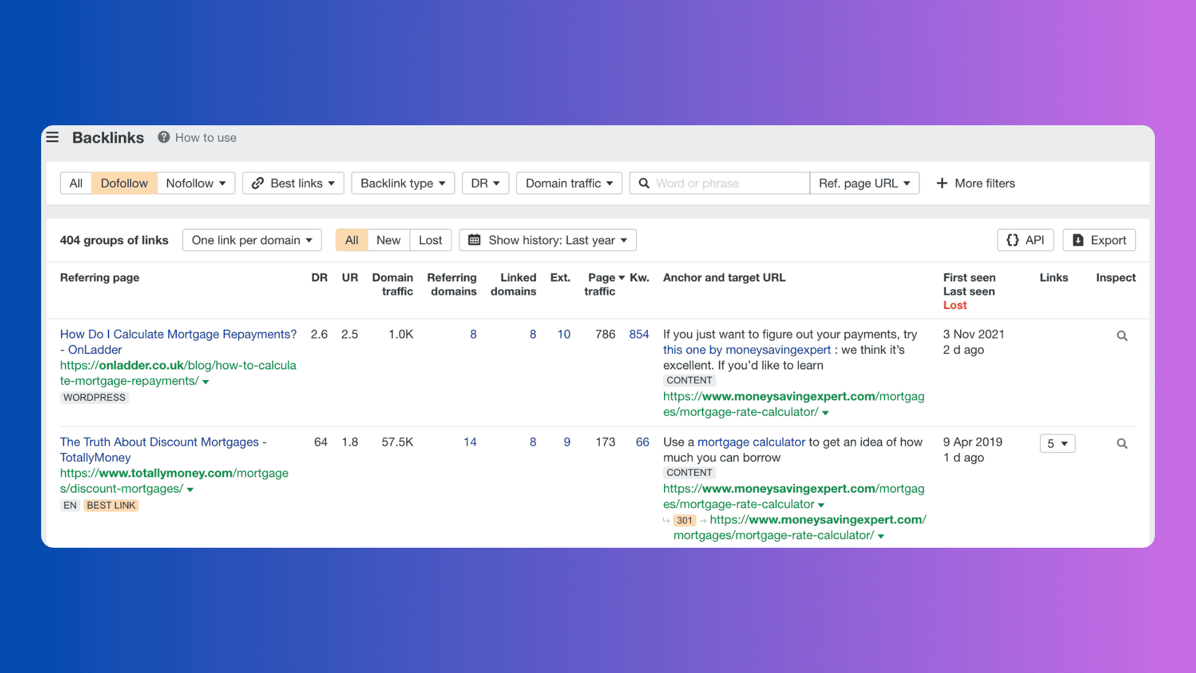
Task: Open How Do I Calculate Mortgage Repayments link
Action: pos(178,341)
